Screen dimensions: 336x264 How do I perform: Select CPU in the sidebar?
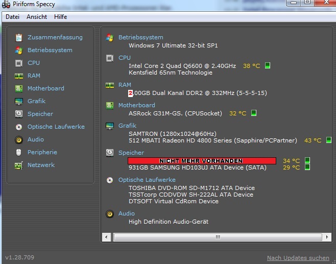coord(34,63)
